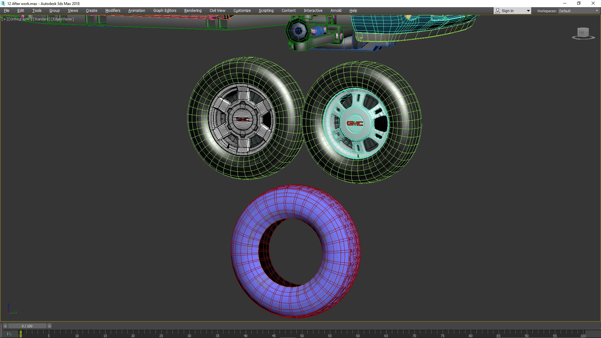This screenshot has height=338, width=601.
Task: Click the ViewCube in the viewport corner
Action: [x=583, y=33]
